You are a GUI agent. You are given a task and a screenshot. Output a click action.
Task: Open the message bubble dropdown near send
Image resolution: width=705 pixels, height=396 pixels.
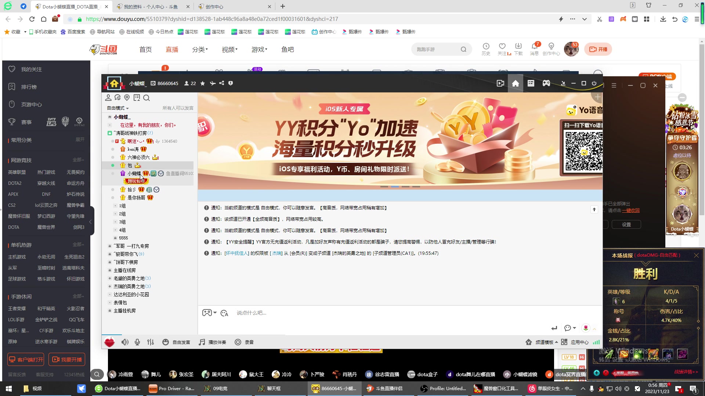570,328
